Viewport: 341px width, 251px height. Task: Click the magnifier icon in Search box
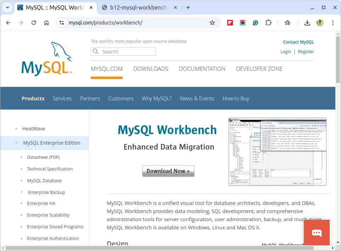pyautogui.click(x=96, y=51)
